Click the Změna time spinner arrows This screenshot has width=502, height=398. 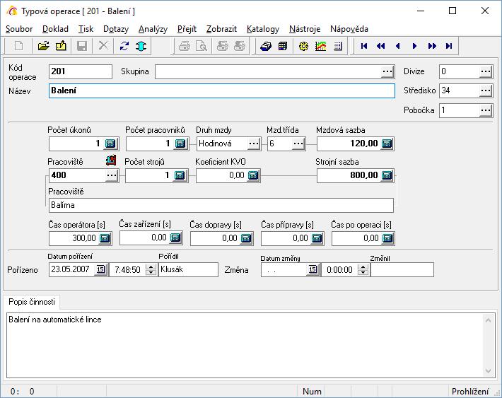click(x=363, y=269)
